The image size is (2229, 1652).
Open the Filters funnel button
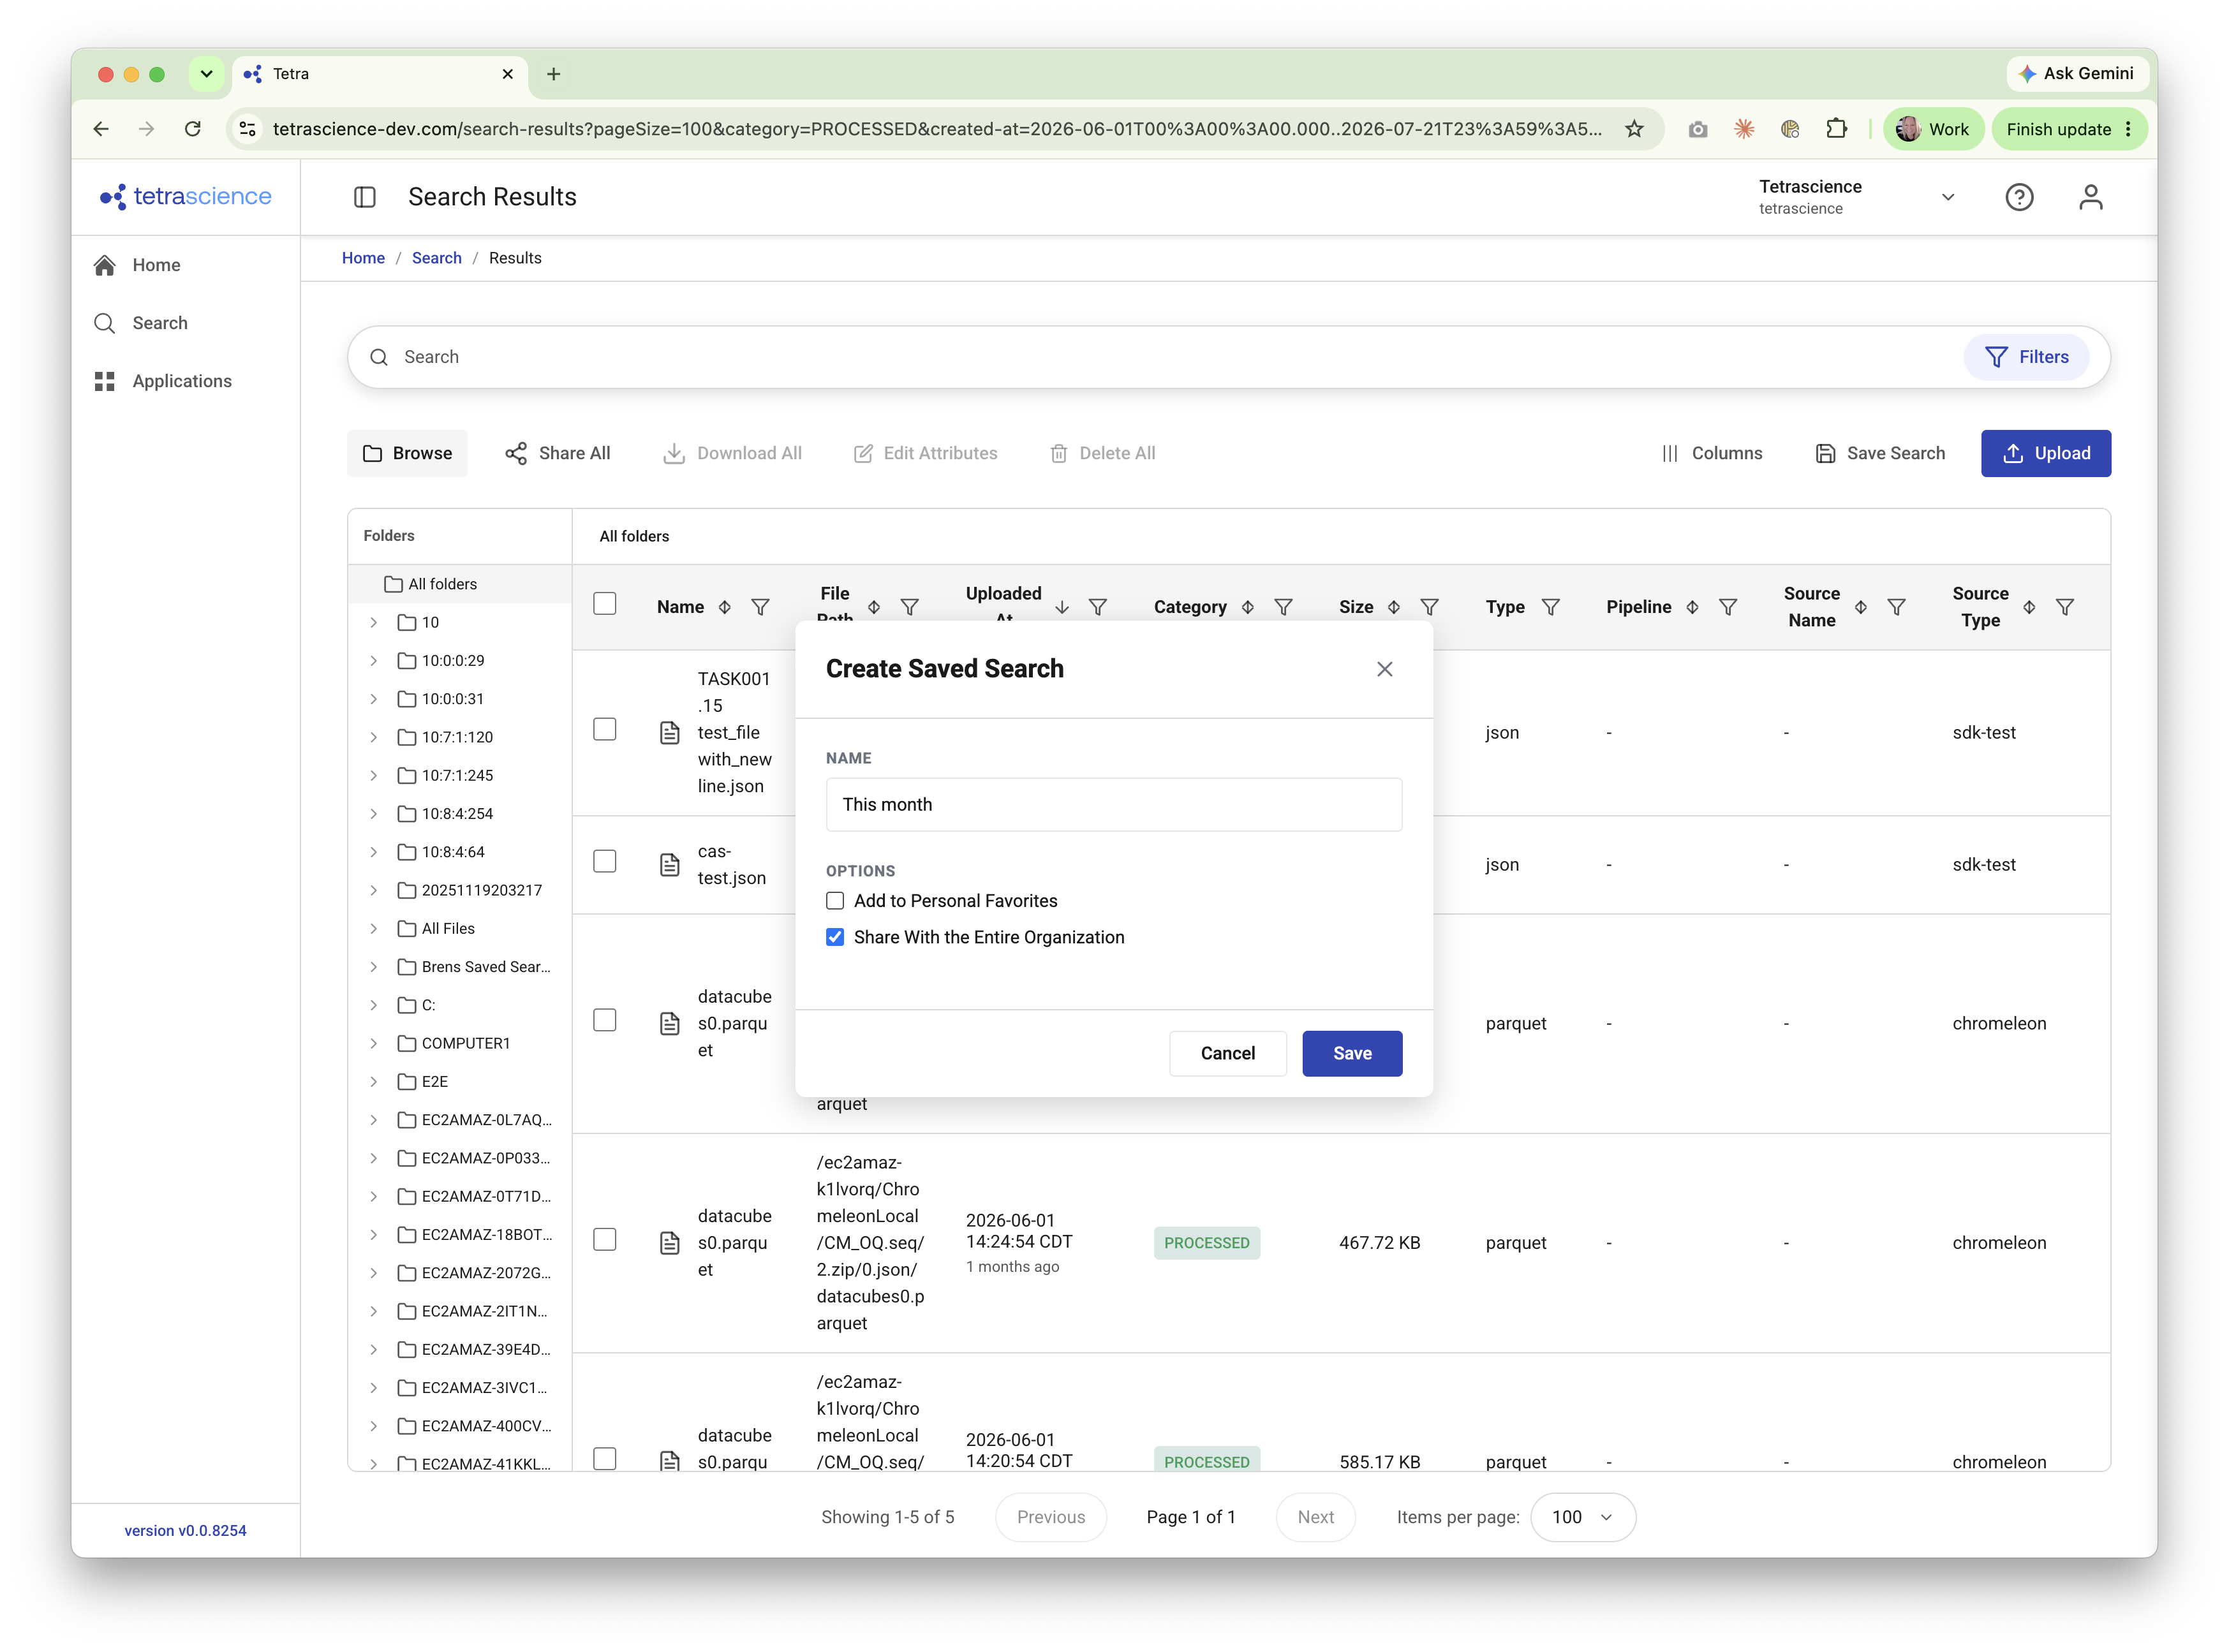2026,357
